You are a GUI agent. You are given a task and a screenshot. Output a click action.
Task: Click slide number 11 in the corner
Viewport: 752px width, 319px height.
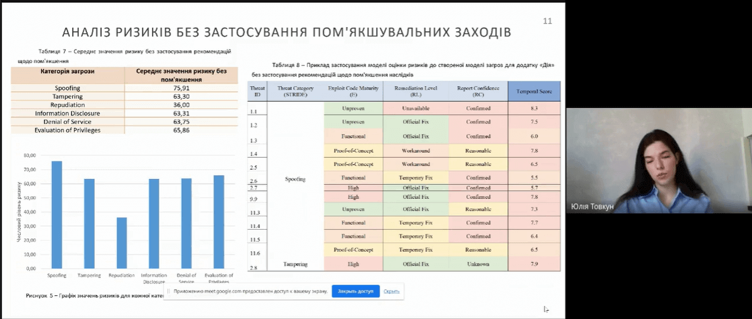(547, 21)
